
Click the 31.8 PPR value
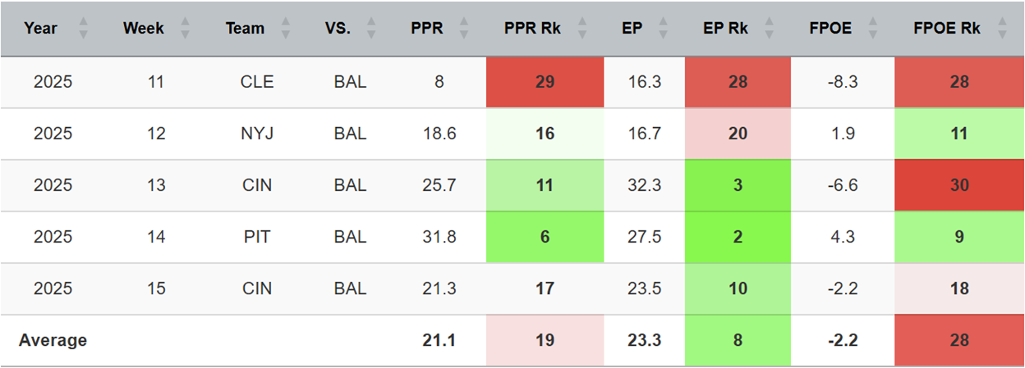[439, 237]
